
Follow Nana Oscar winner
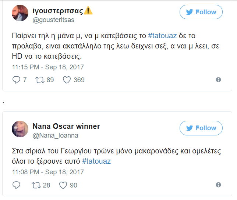click(201, 128)
